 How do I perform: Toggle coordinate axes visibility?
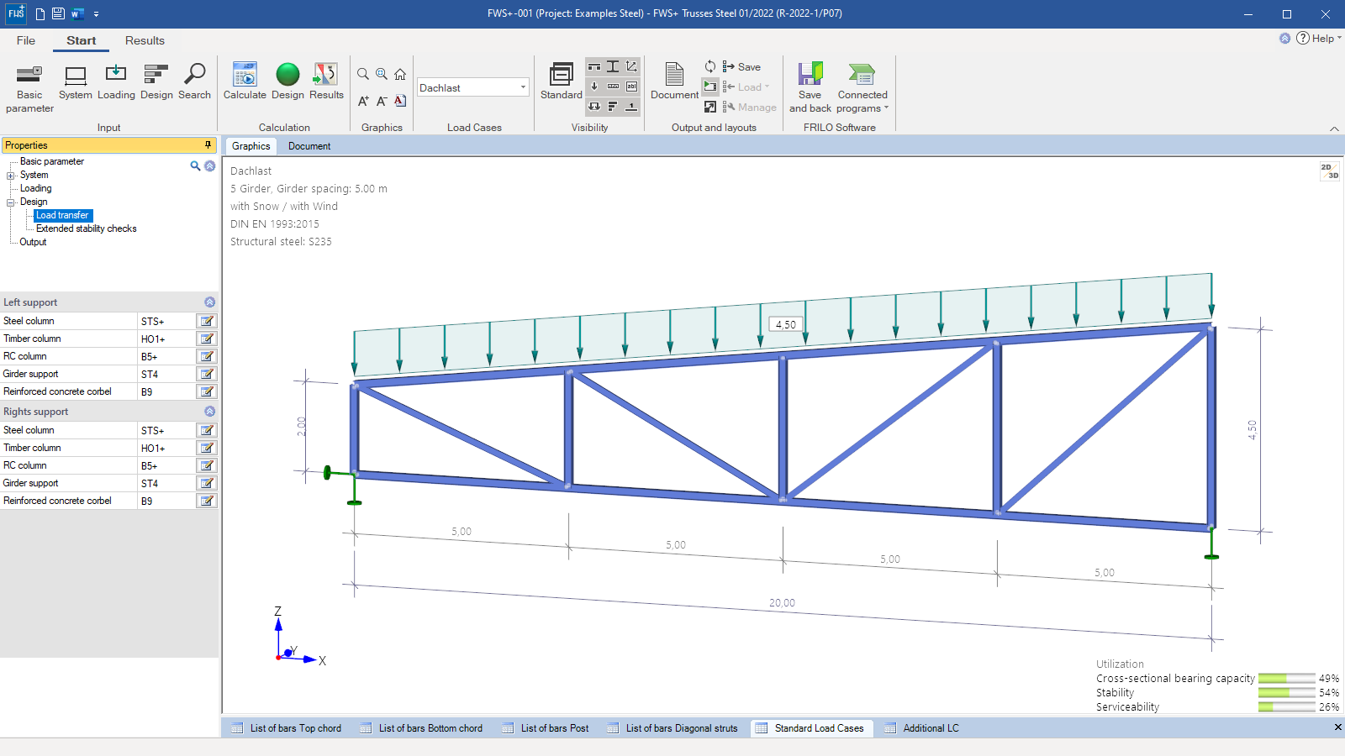[x=631, y=66]
